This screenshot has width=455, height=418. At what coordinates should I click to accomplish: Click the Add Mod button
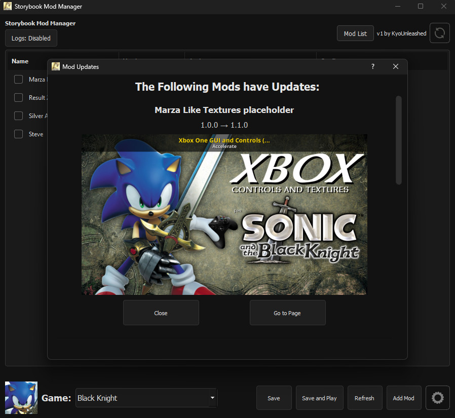(404, 398)
